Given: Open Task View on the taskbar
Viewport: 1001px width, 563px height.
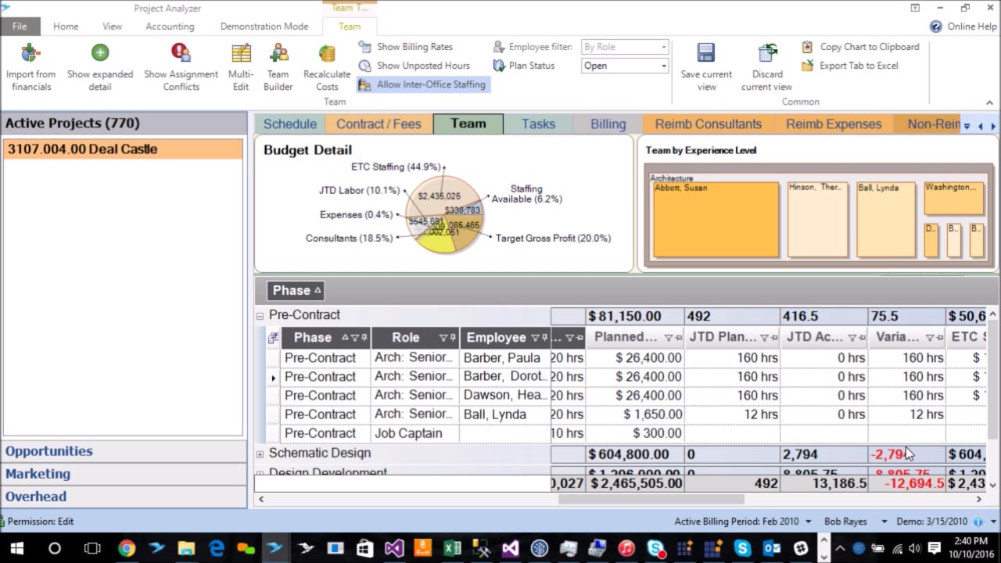Looking at the screenshot, I should (x=92, y=548).
